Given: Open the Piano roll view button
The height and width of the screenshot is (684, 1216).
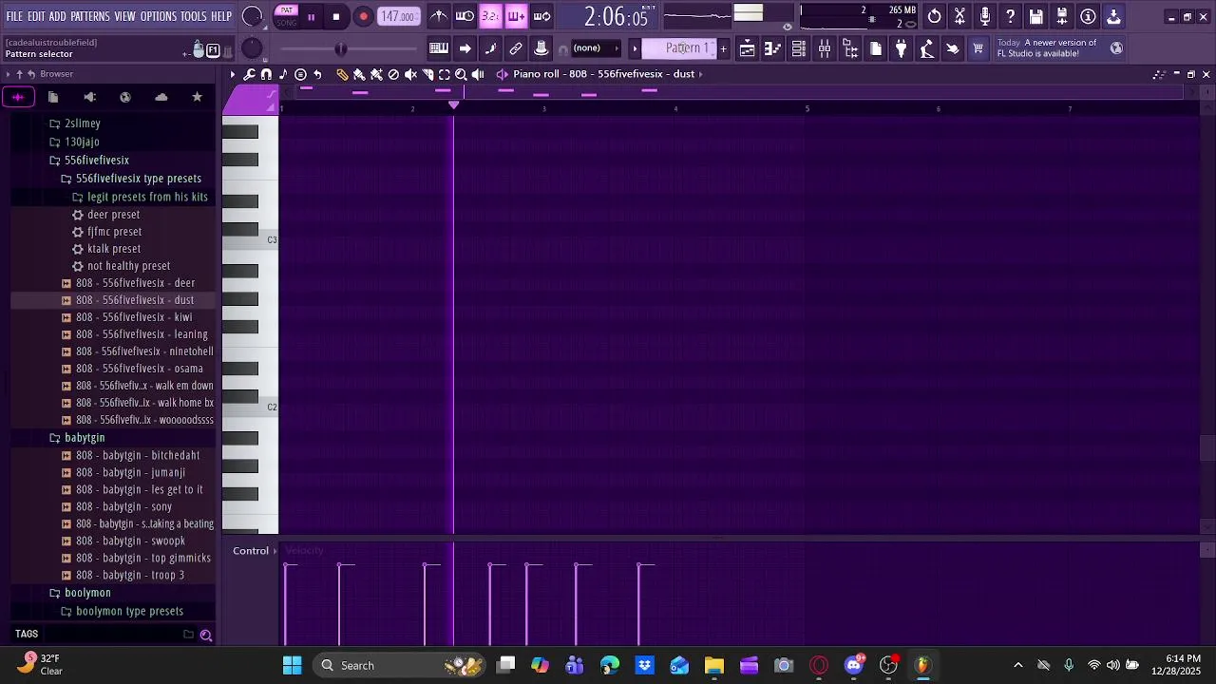Looking at the screenshot, I should click(772, 48).
